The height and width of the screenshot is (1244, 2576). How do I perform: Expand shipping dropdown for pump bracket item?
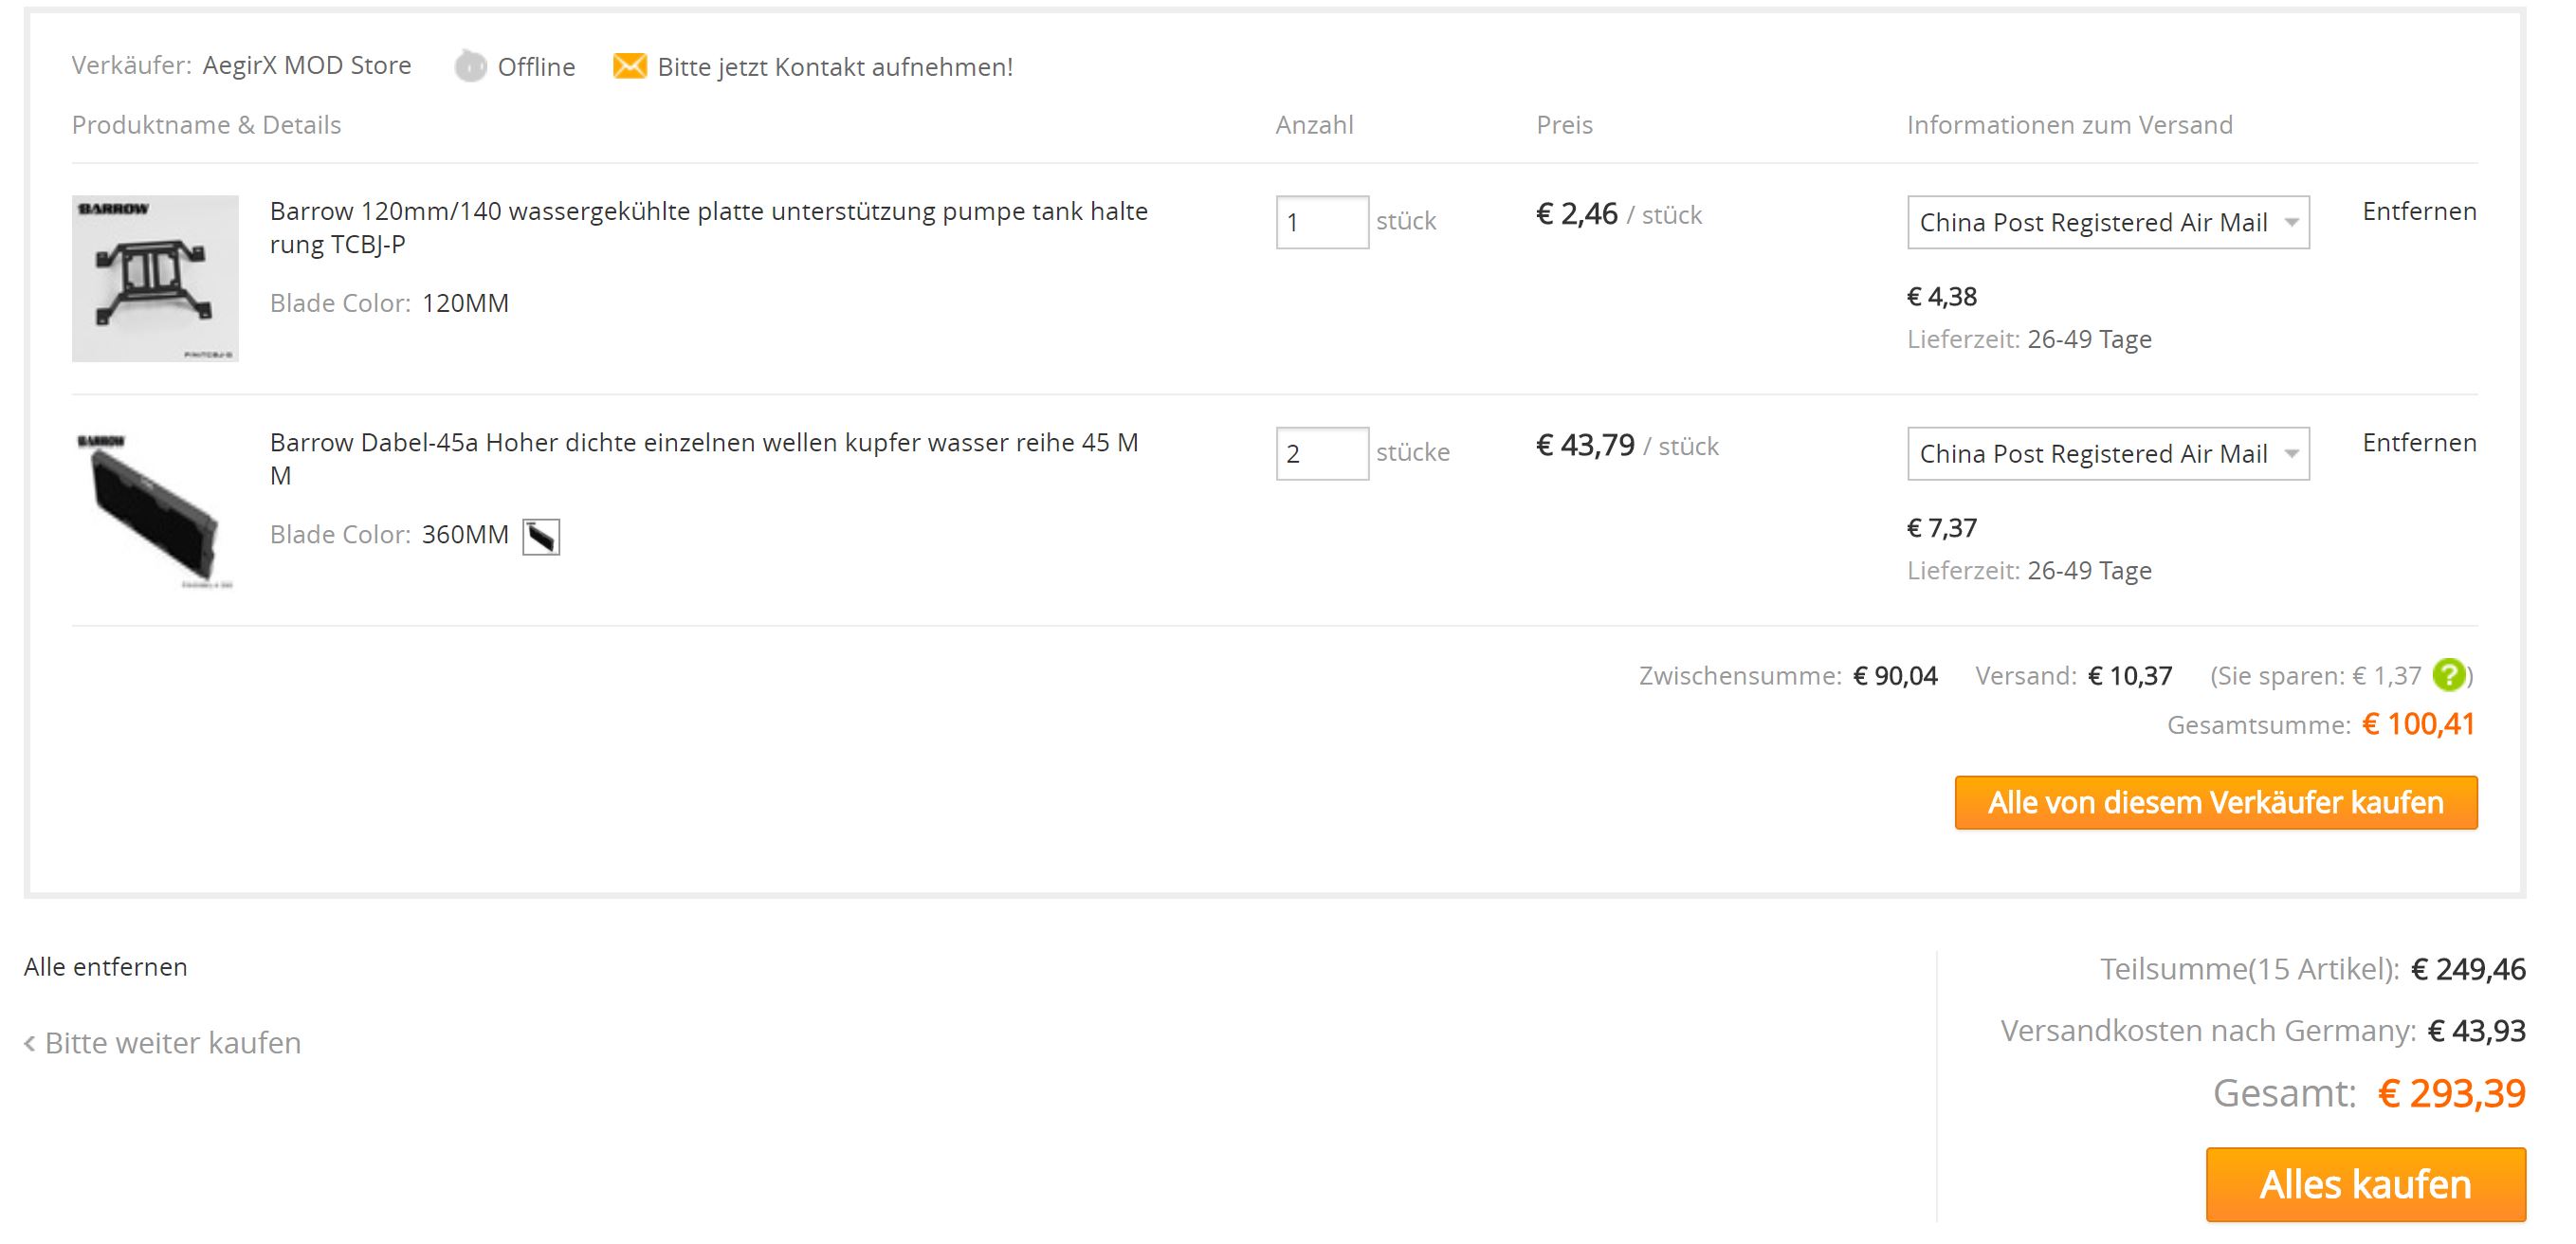point(2107,222)
